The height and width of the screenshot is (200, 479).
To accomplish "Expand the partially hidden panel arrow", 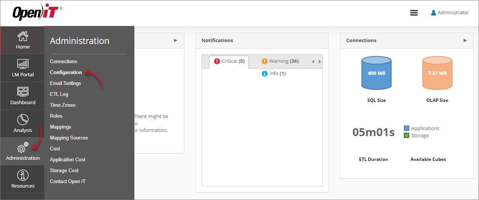I will (176, 40).
